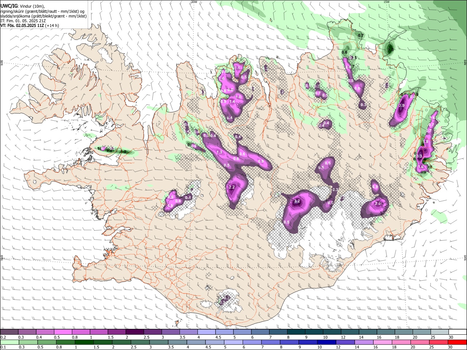The width and height of the screenshot is (467, 350).
Task: Click the 2.0 value in the southeast snow patch
Action: pos(378,204)
